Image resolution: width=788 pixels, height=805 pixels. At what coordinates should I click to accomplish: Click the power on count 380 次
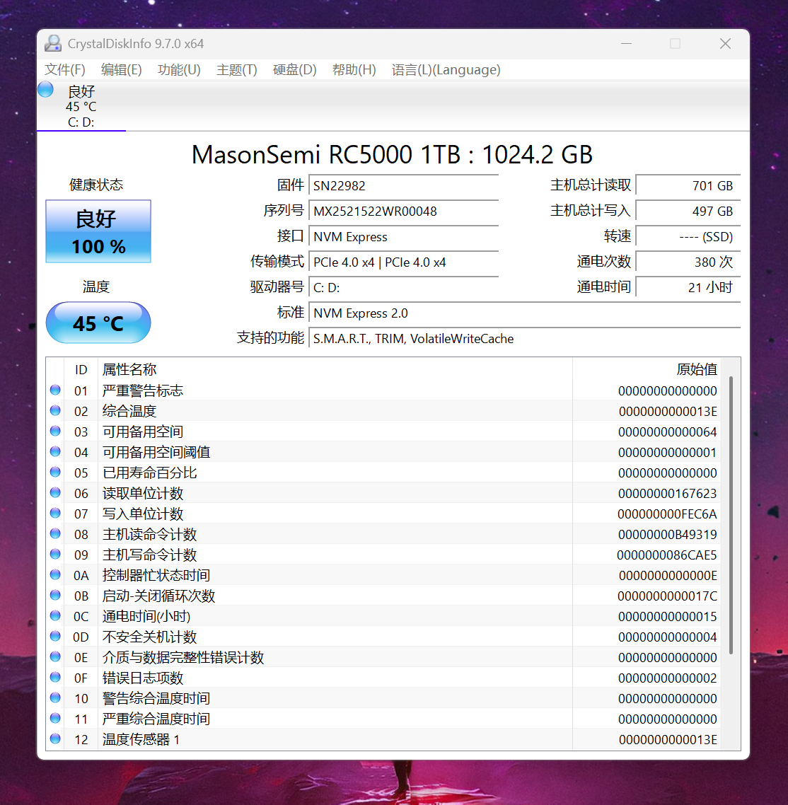[x=688, y=262]
